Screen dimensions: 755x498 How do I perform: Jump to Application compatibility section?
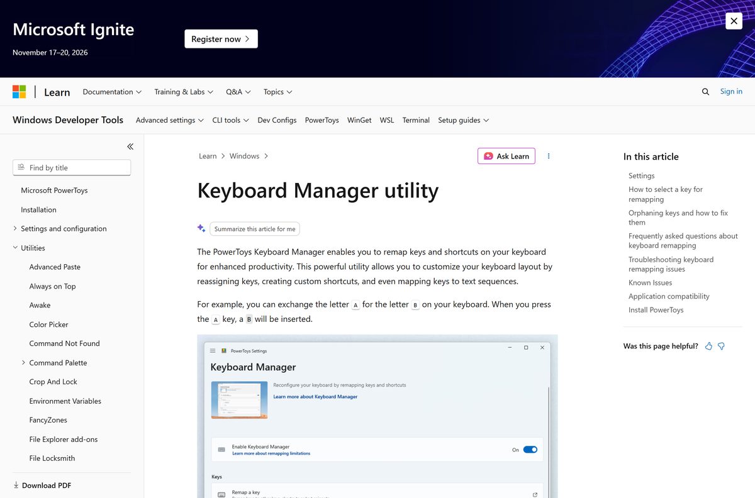point(669,296)
